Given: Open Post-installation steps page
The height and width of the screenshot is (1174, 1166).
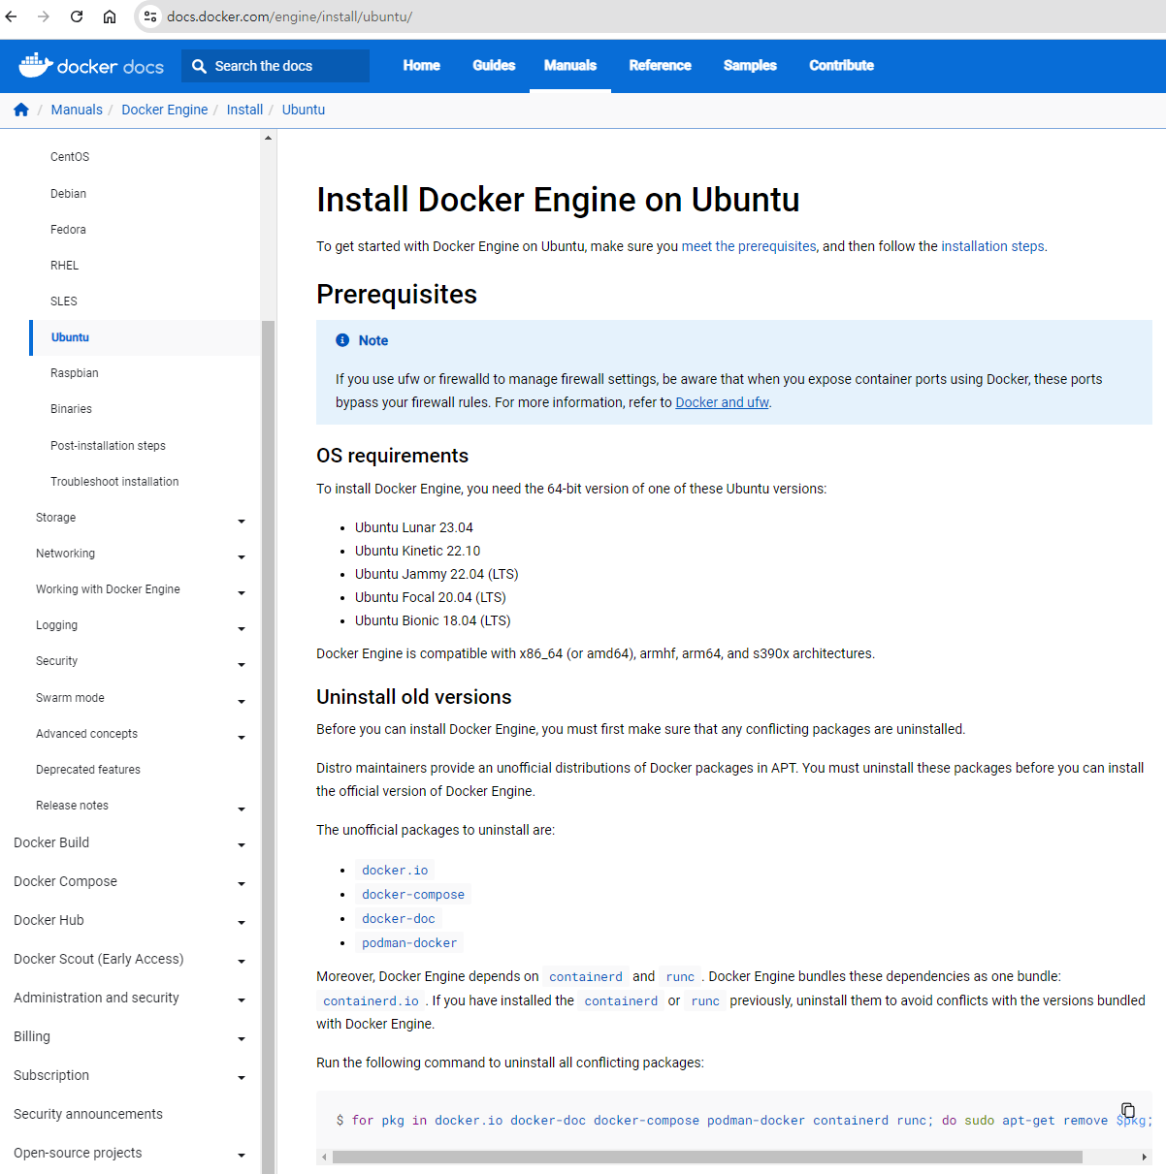Looking at the screenshot, I should (x=108, y=446).
